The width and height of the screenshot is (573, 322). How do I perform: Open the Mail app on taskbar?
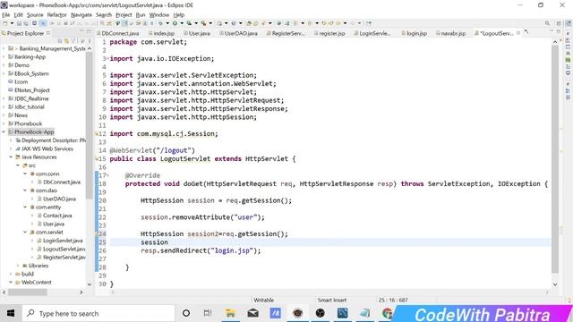pos(252,313)
